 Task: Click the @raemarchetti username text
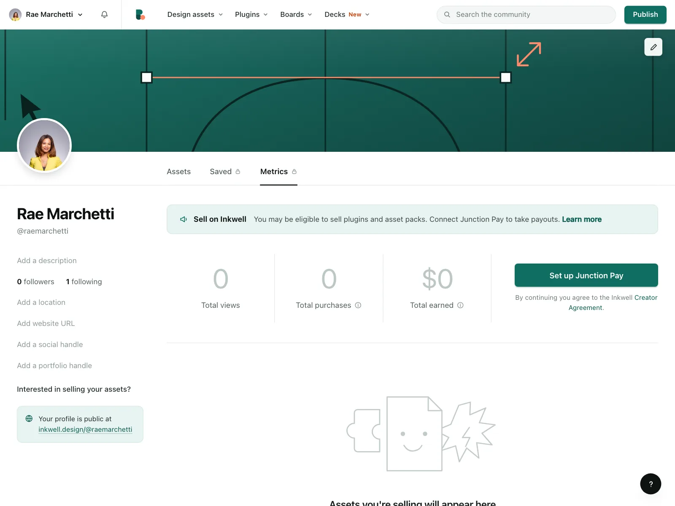point(43,231)
